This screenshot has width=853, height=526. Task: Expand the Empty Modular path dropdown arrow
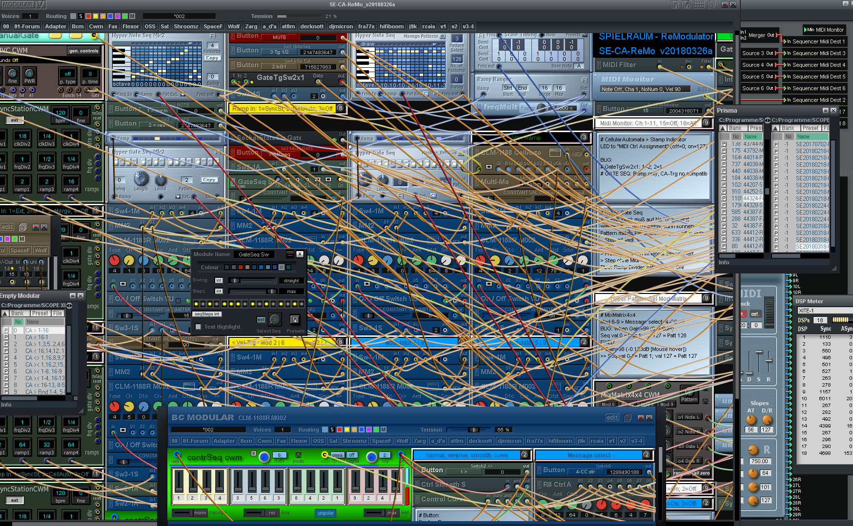69,306
